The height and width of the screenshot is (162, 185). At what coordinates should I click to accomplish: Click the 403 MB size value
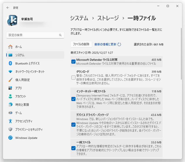[156, 60]
